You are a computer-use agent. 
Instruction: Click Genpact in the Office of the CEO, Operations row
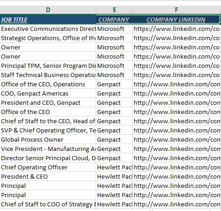[114, 84]
